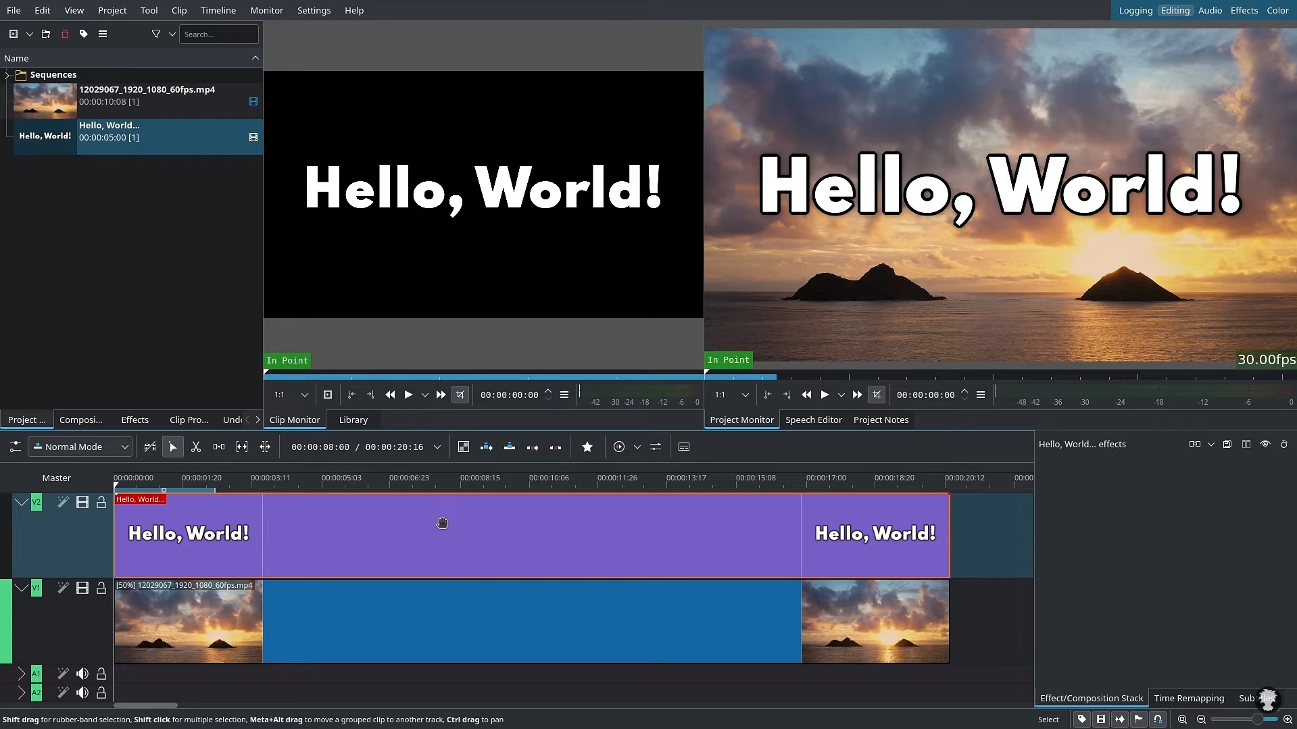Switch to the Project Notes tab
The height and width of the screenshot is (729, 1297).
coord(881,419)
